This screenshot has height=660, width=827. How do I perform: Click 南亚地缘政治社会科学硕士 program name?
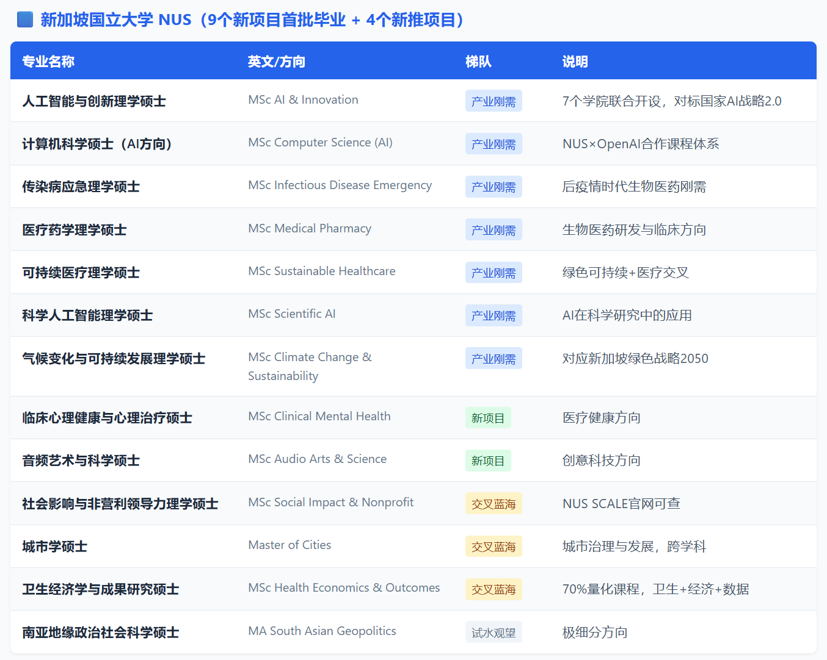pos(100,633)
